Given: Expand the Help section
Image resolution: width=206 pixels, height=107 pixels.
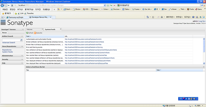Looking at the screenshot, I should click(22, 63).
